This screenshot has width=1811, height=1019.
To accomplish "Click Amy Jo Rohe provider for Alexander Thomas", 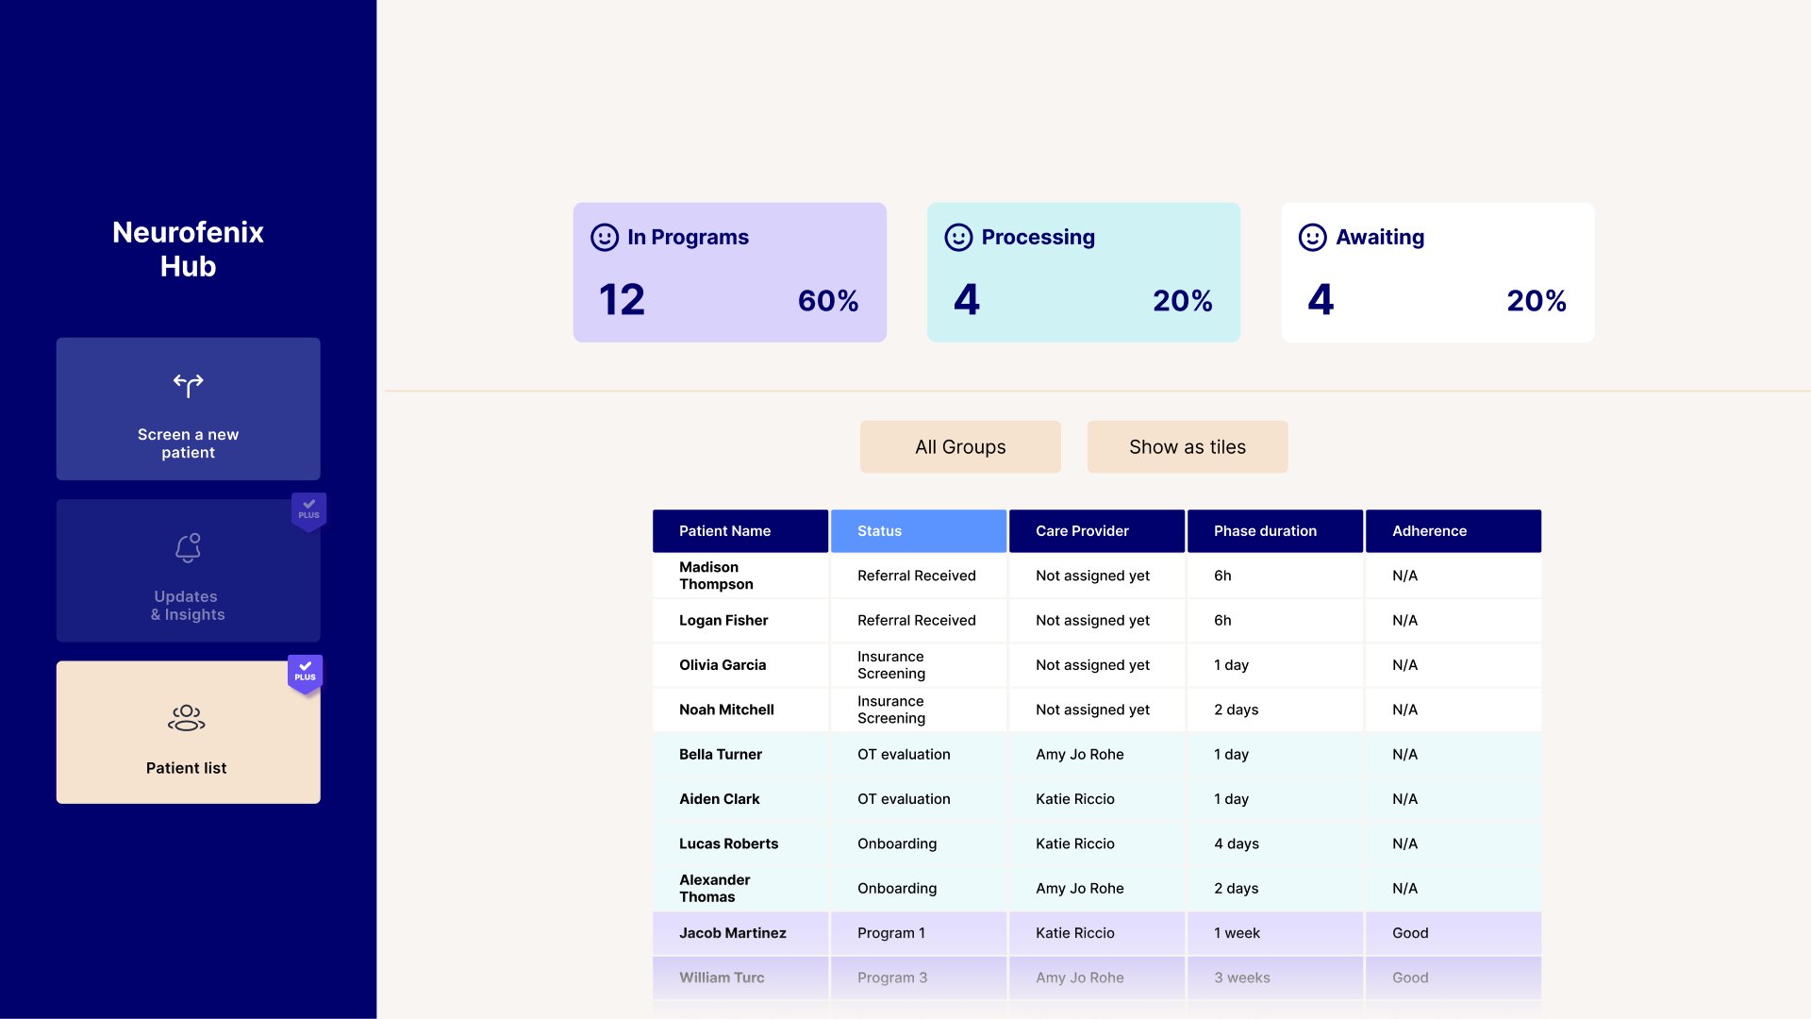I will tap(1080, 888).
